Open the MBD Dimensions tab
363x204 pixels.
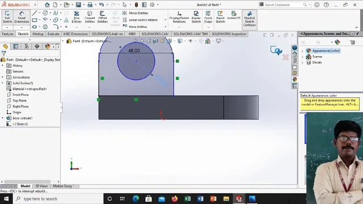pyautogui.click(x=75, y=34)
